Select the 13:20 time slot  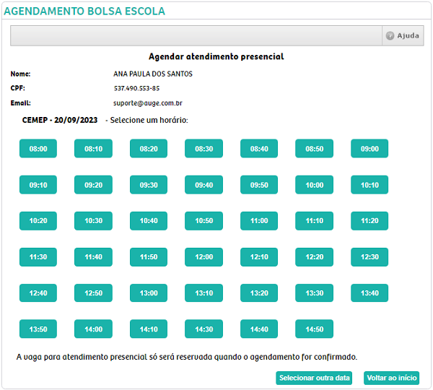point(259,293)
